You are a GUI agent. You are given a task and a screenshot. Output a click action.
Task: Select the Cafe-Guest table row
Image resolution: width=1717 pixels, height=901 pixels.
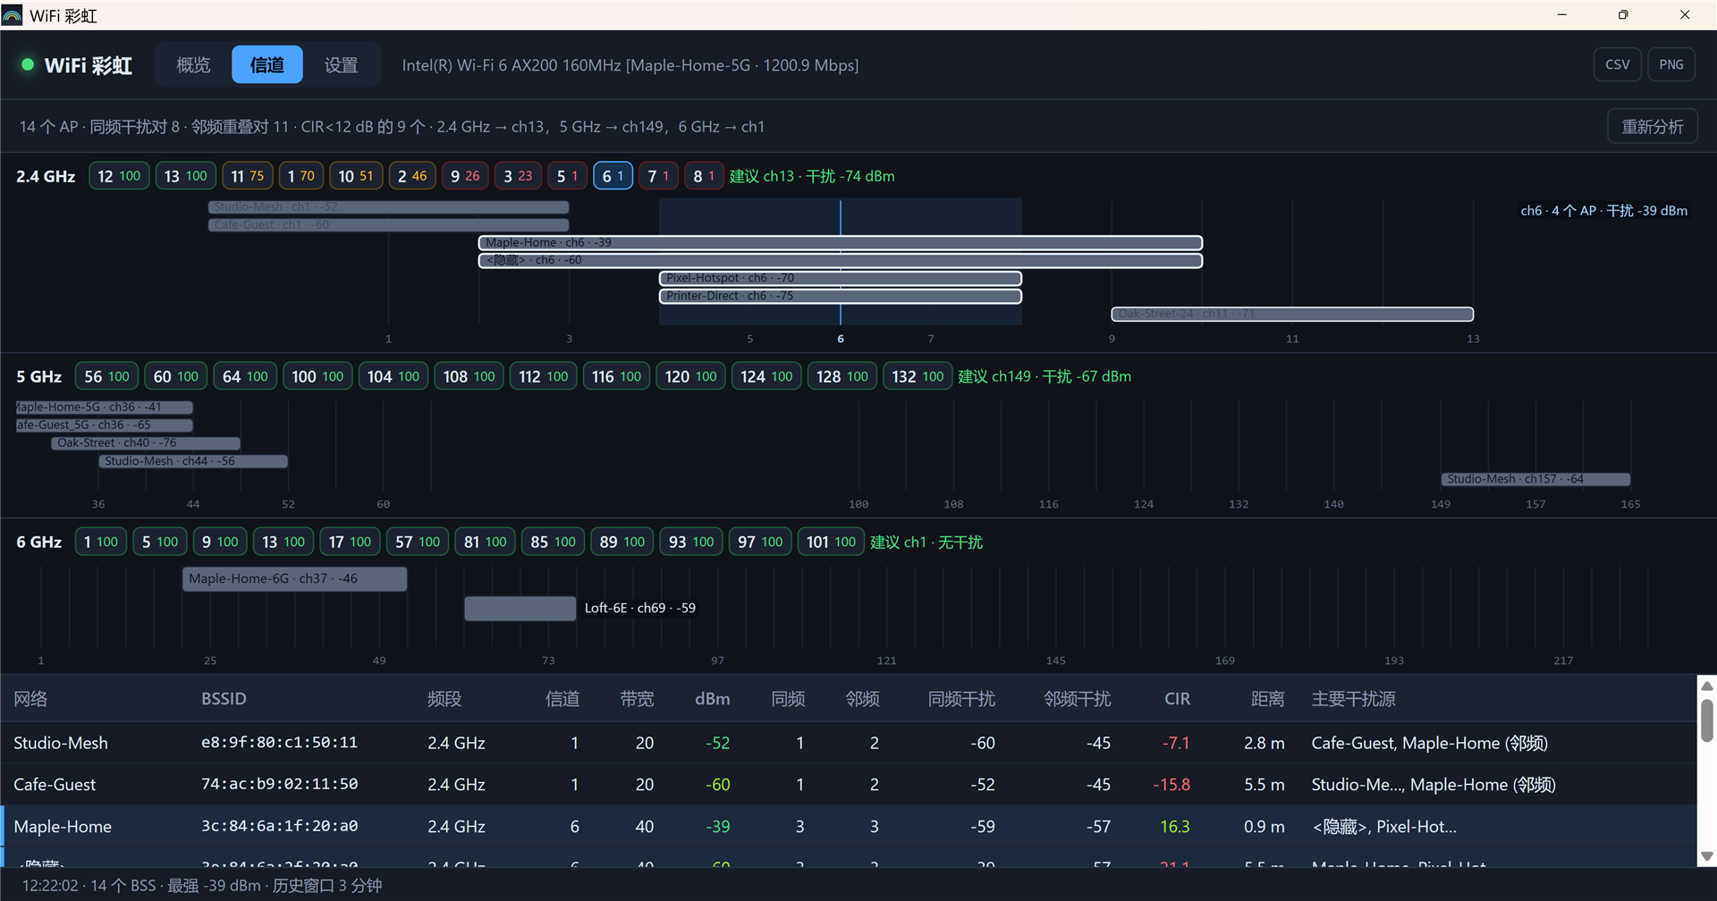849,784
